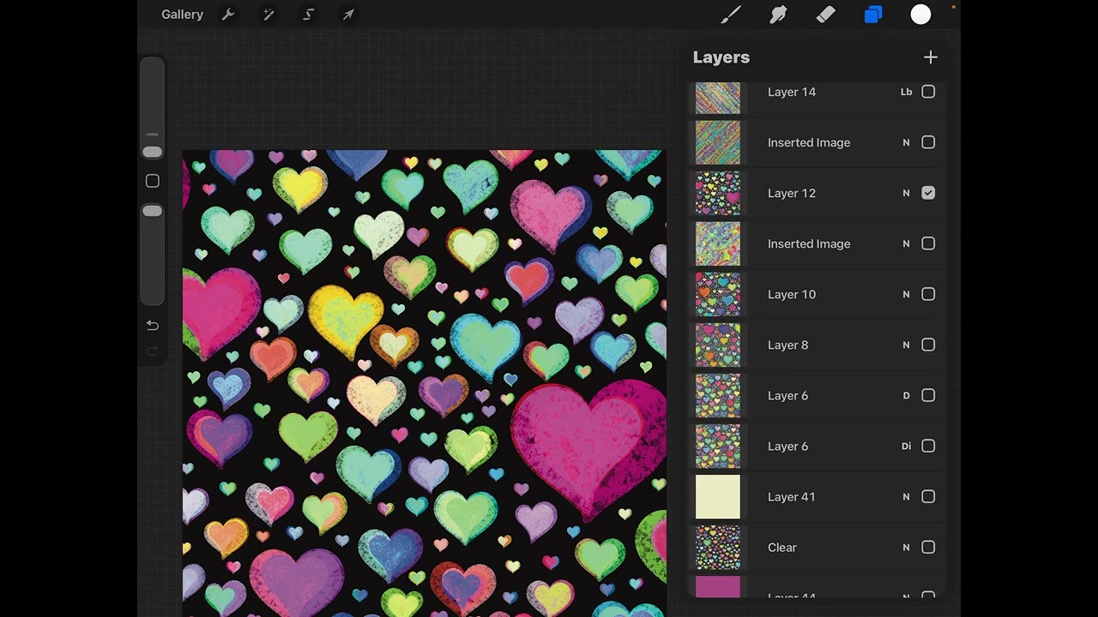Activate the Transform arrow tool
The image size is (1098, 617).
348,15
